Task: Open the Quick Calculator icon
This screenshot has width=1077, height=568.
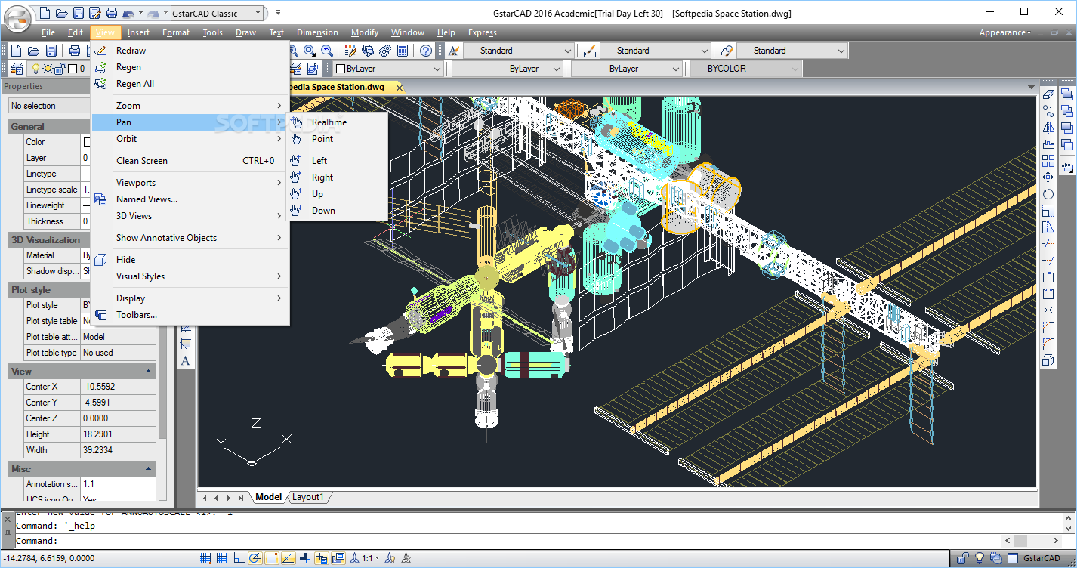Action: [403, 51]
